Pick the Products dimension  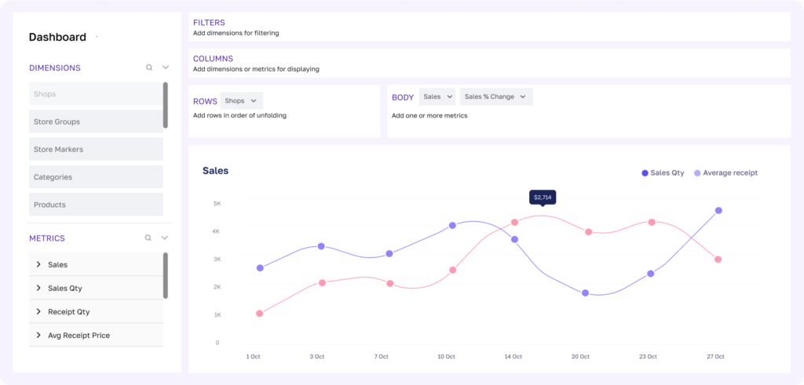coord(96,205)
